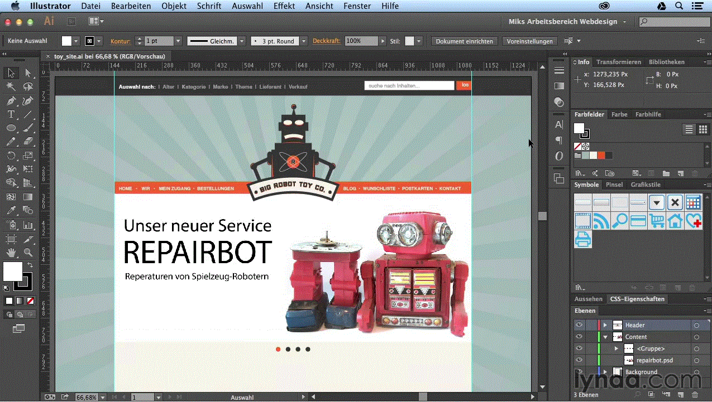Select the Line Segment tool
This screenshot has width=712, height=402.
(28, 114)
